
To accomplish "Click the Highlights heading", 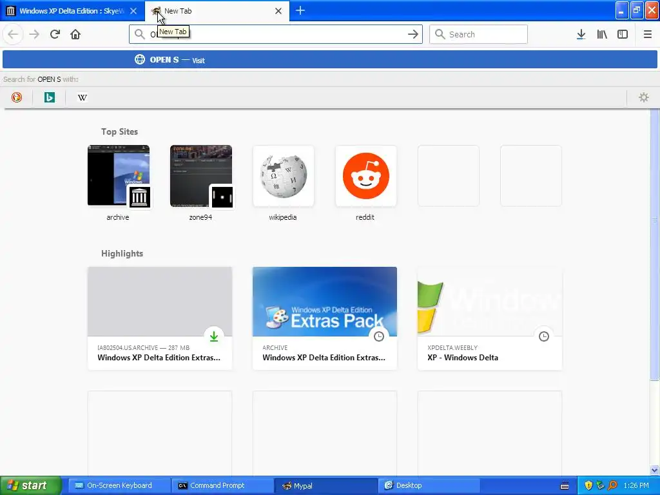I will 122,253.
